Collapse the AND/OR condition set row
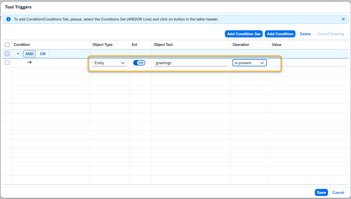Image resolution: width=351 pixels, height=199 pixels. 18,54
